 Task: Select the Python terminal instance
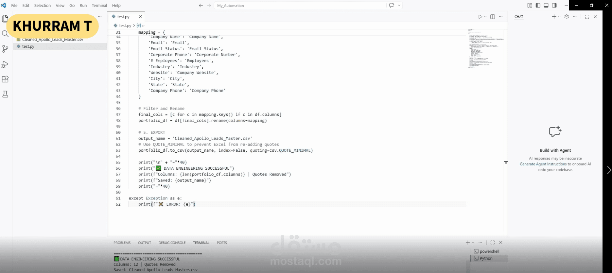(x=489, y=258)
